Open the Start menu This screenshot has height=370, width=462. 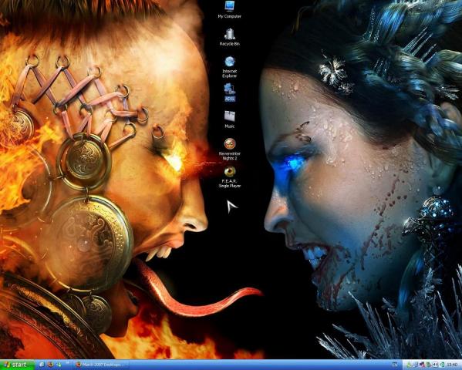tap(18, 365)
